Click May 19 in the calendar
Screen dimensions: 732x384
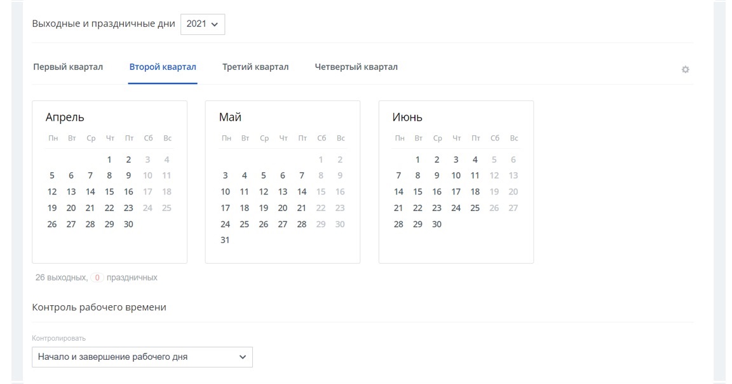point(264,208)
